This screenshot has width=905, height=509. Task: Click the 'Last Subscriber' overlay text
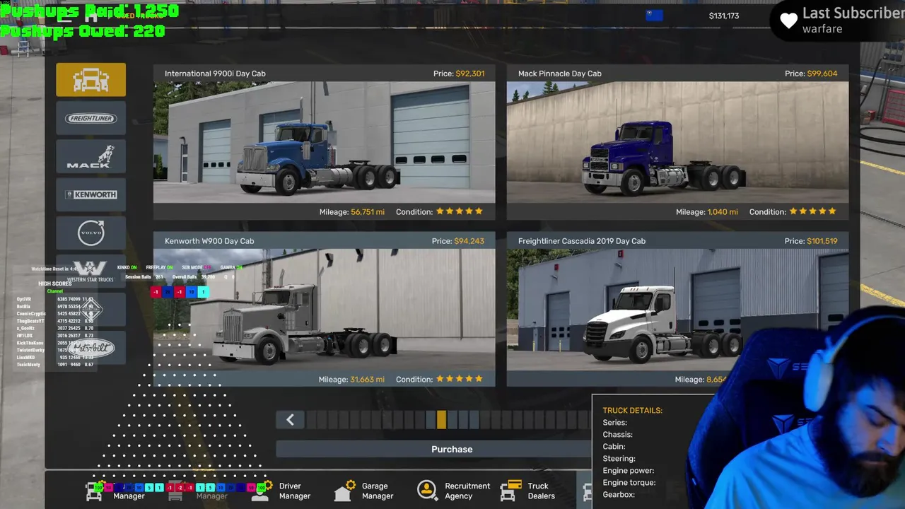853,13
